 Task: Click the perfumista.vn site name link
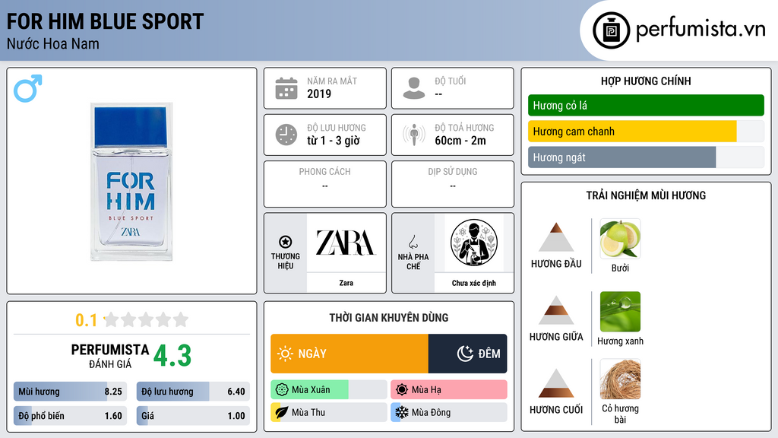(701, 29)
